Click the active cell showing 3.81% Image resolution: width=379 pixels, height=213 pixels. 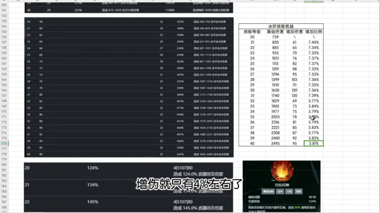pos(314,144)
